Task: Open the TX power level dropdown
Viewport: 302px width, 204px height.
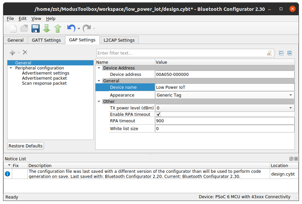Action: click(291, 108)
